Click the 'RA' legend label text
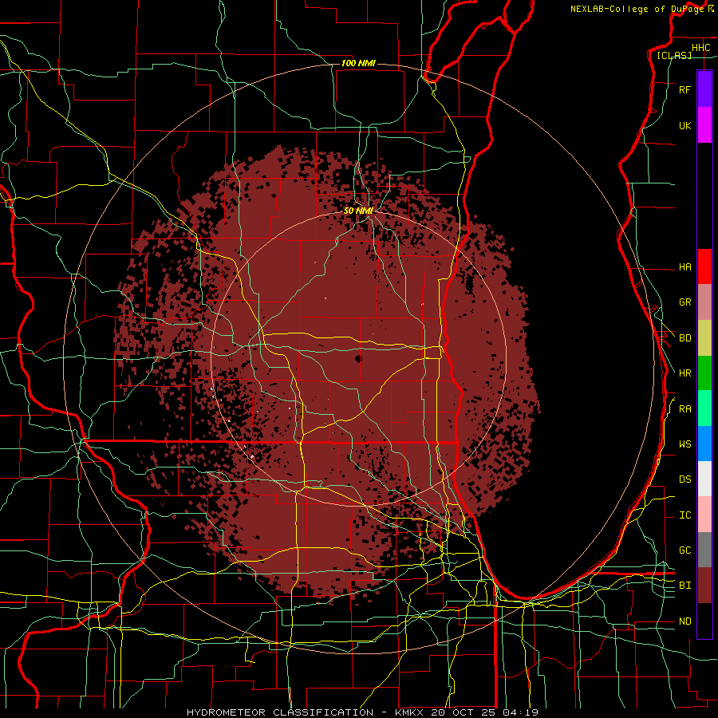Viewport: 718px width, 718px height. coord(684,409)
